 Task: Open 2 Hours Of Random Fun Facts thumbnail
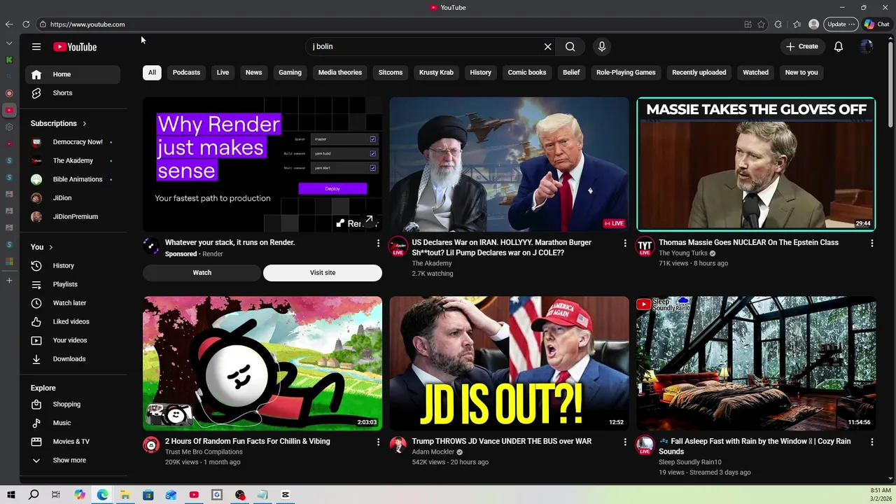click(262, 363)
